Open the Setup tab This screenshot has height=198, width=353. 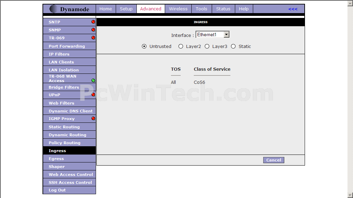click(x=126, y=9)
